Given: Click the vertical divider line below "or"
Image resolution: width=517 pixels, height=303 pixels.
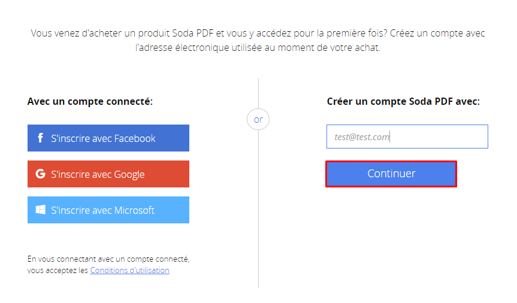Looking at the screenshot, I should pyautogui.click(x=258, y=210).
